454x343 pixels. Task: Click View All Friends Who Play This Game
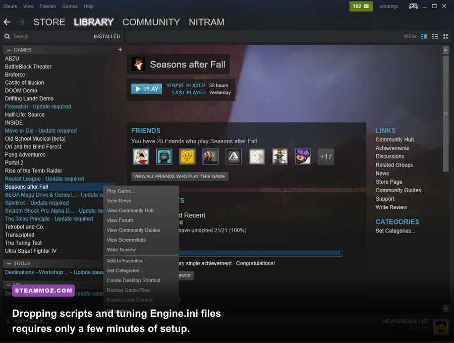click(180, 176)
